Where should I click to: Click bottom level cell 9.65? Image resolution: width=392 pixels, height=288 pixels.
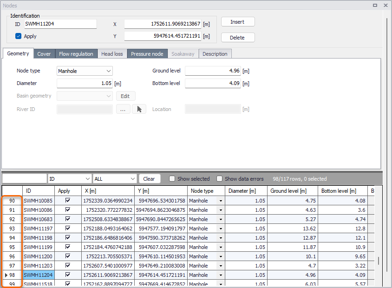click(x=343, y=256)
